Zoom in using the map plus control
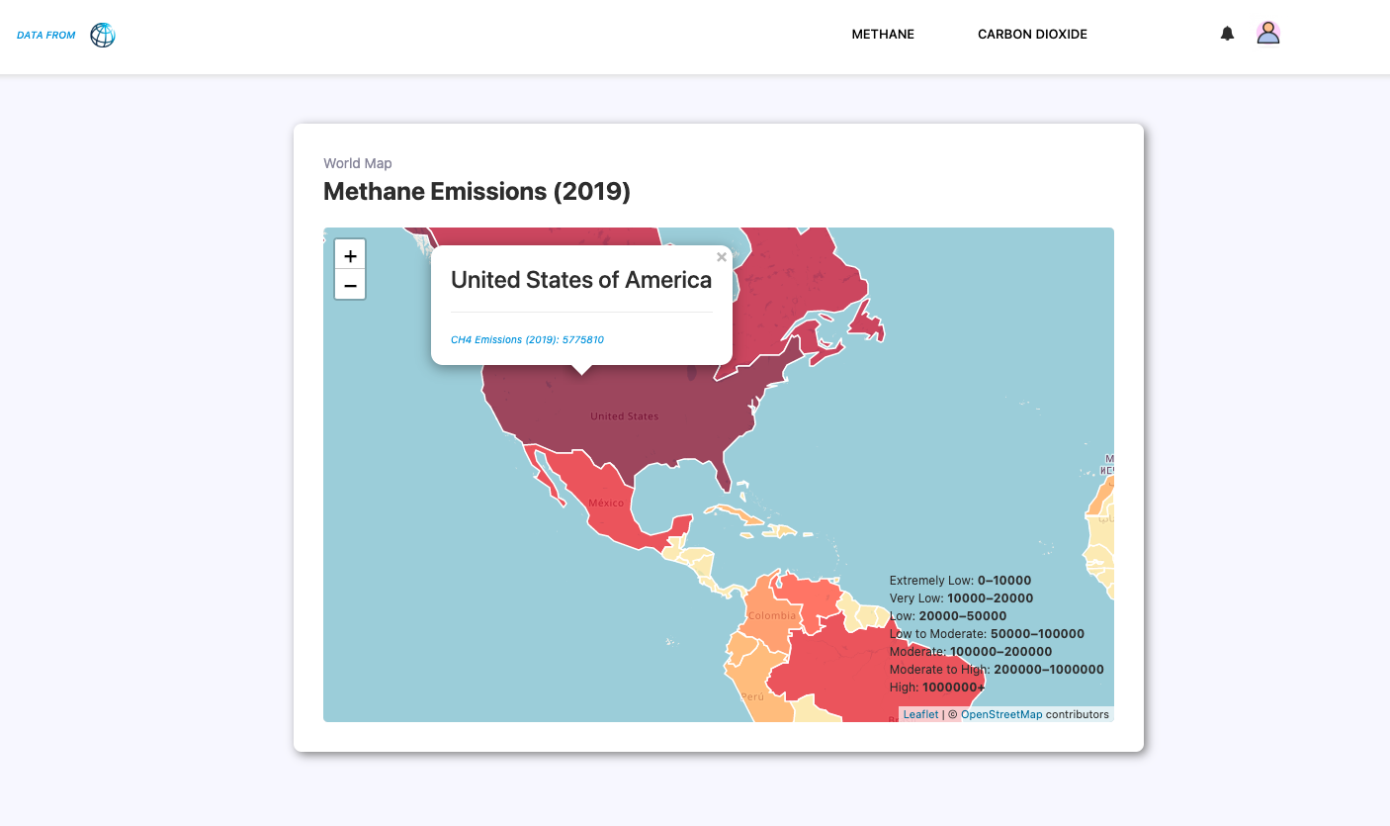The width and height of the screenshot is (1390, 826). [x=350, y=254]
